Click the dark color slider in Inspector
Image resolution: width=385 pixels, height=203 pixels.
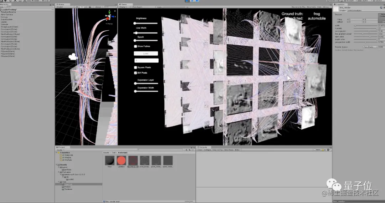[x=366, y=37]
